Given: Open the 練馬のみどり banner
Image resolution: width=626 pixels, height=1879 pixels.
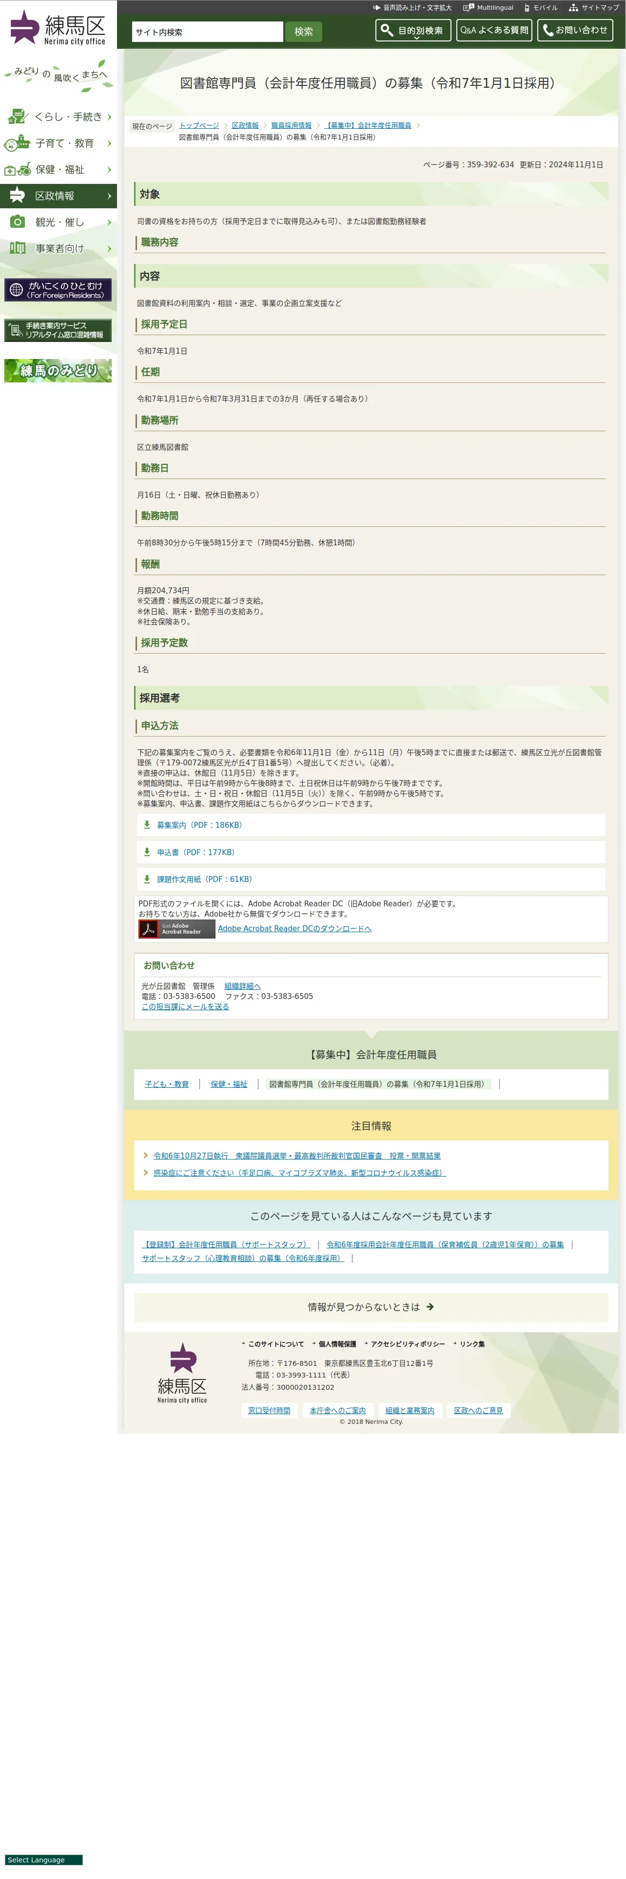Looking at the screenshot, I should point(59,371).
